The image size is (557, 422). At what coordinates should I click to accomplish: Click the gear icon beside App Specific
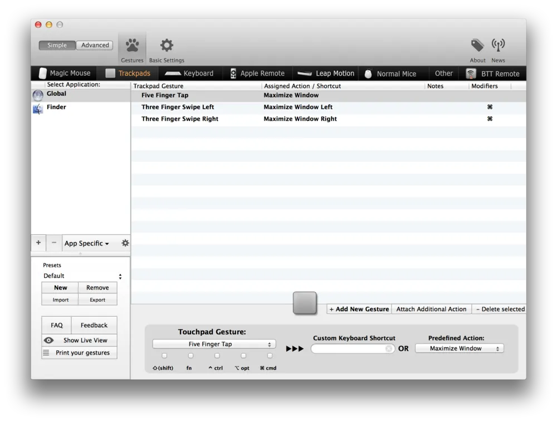coord(125,243)
